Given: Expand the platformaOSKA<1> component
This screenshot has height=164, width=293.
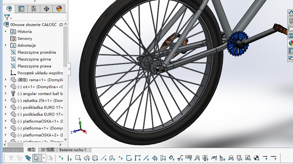Looking at the screenshot, I should tap(6, 121).
